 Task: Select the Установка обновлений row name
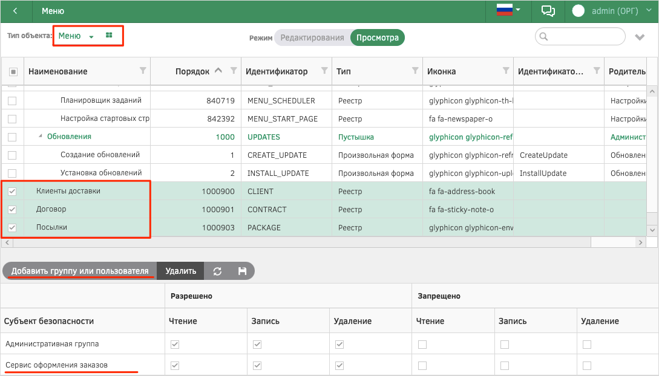pos(101,172)
